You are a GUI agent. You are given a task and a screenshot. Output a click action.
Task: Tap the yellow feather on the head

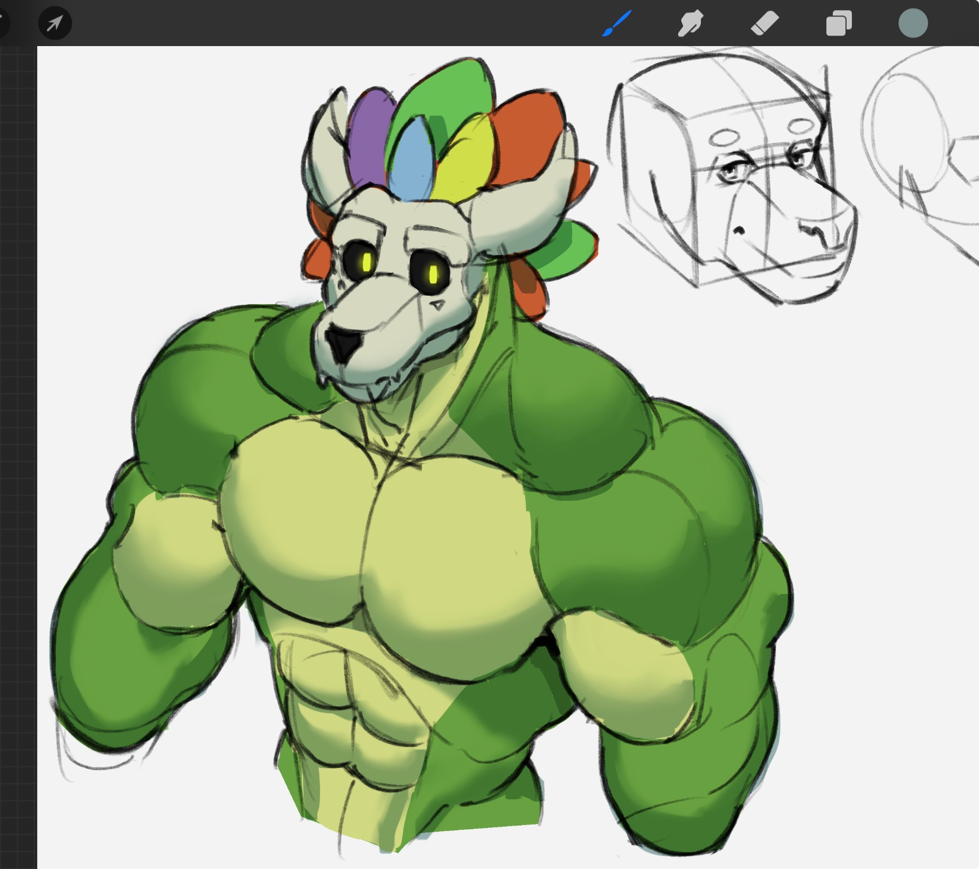pyautogui.click(x=465, y=159)
